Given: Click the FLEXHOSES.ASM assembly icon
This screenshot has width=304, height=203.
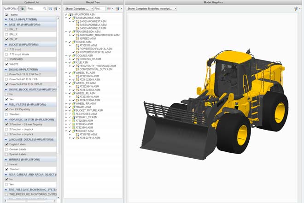Looking at the screenshot, I should coord(74,114).
